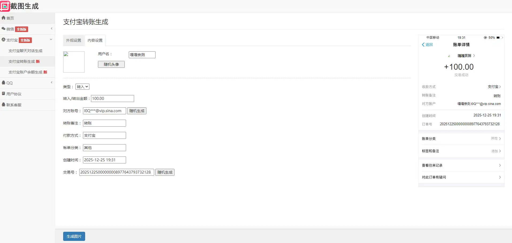Click the WeChat icon in sidebar
Image resolution: width=512 pixels, height=243 pixels.
pyautogui.click(x=3, y=29)
